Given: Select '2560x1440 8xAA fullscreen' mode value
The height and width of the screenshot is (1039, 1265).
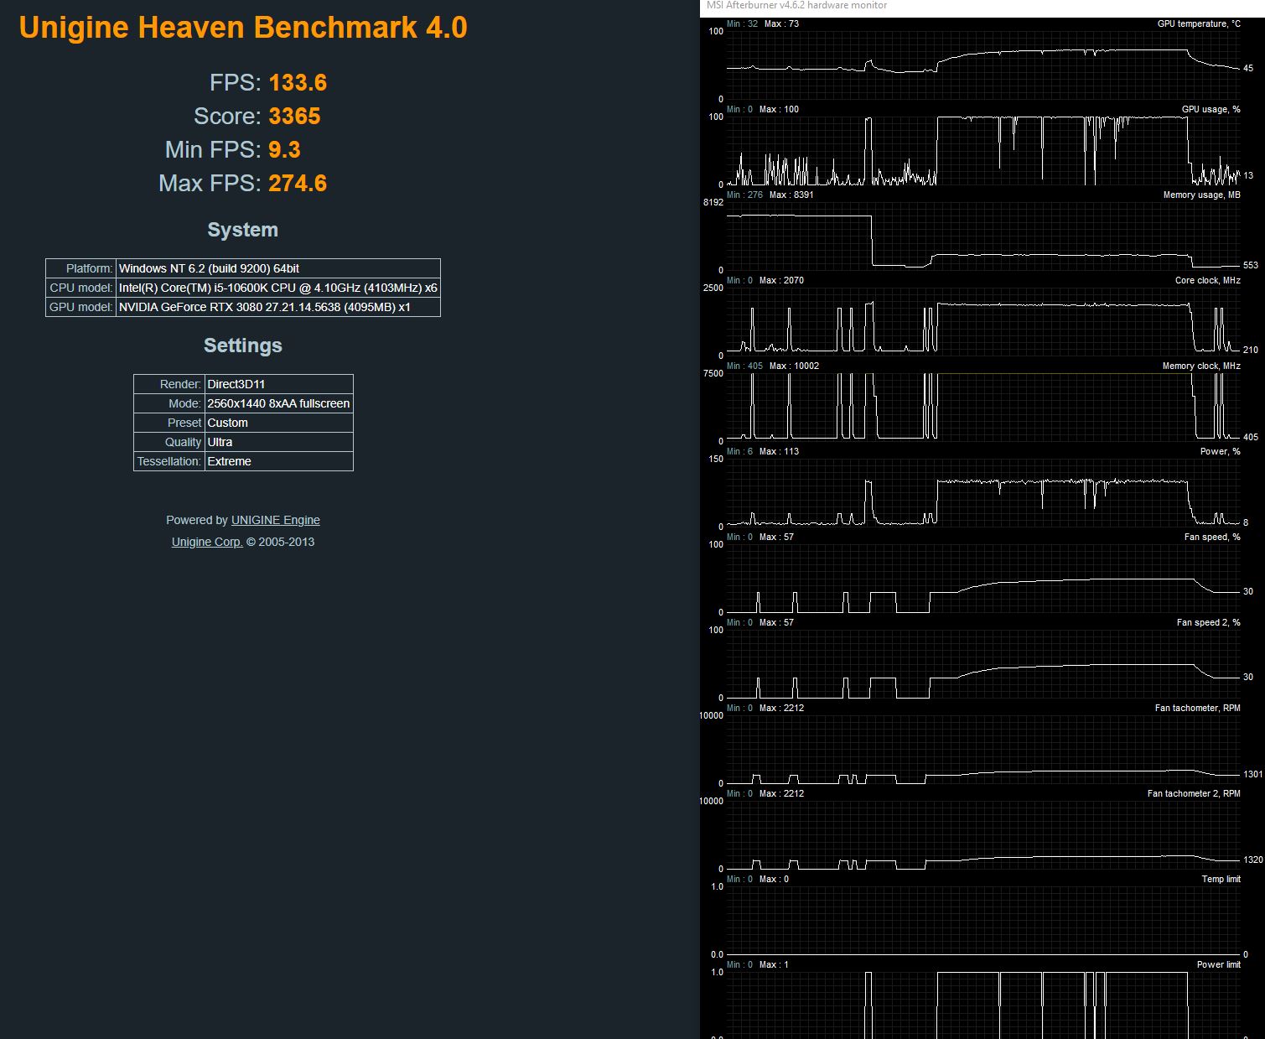Looking at the screenshot, I should pyautogui.click(x=279, y=403).
